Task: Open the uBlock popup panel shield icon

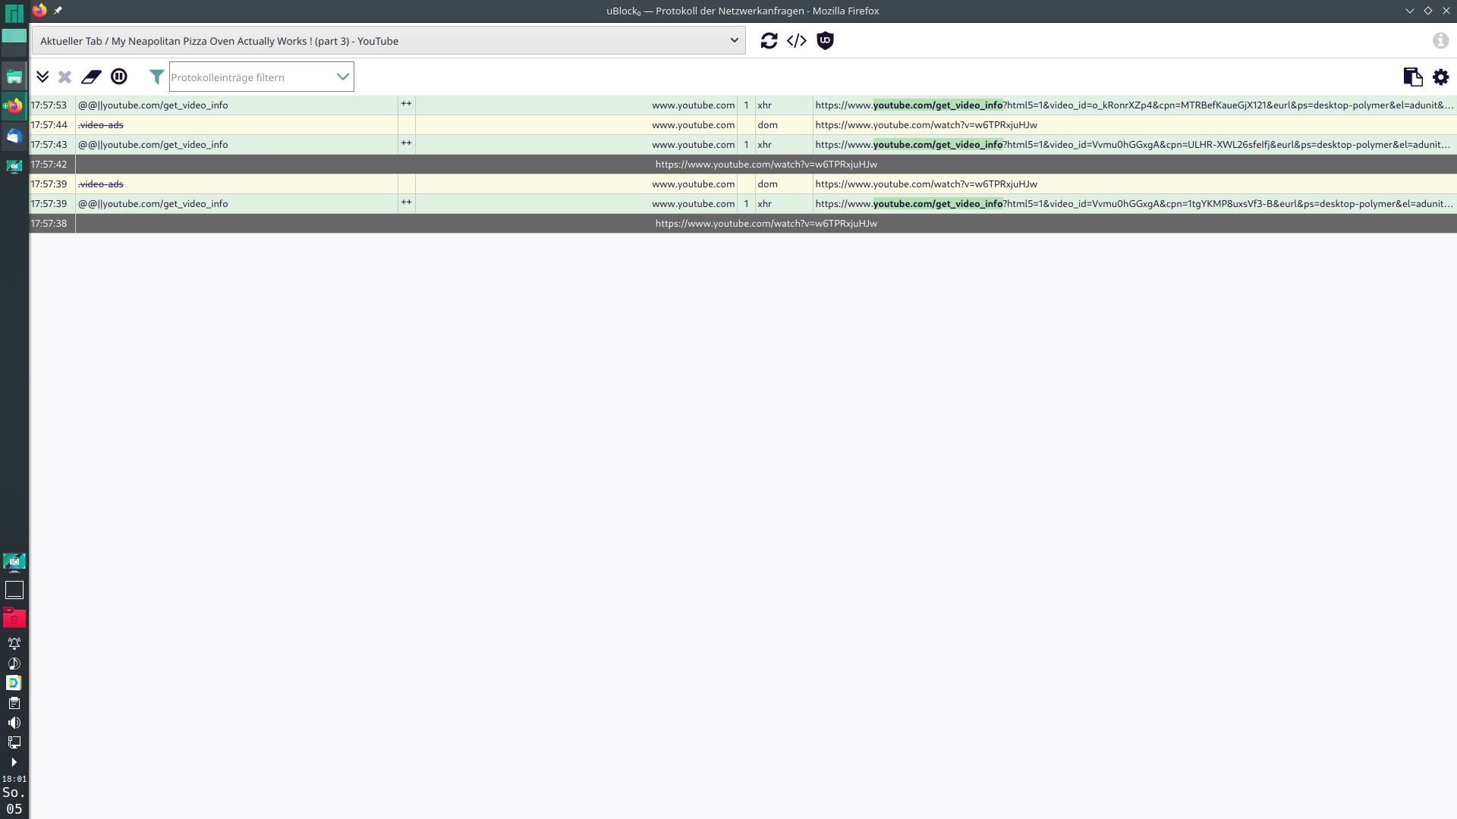Action: click(x=825, y=41)
